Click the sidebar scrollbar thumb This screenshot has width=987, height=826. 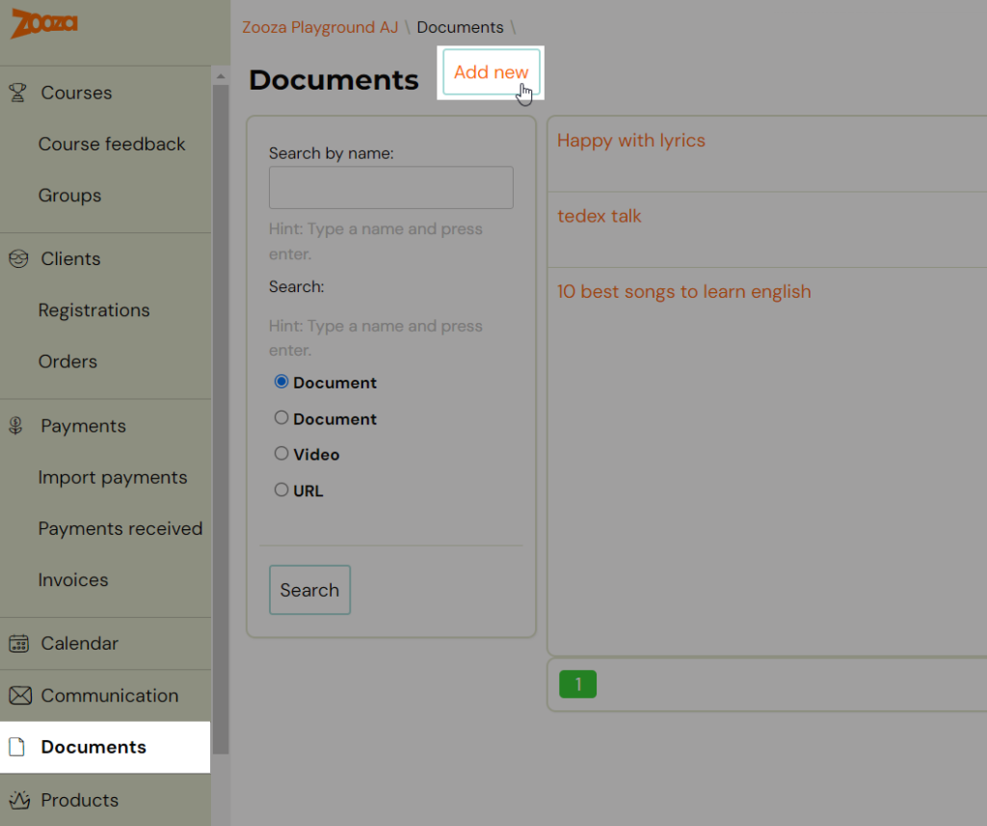[x=221, y=419]
